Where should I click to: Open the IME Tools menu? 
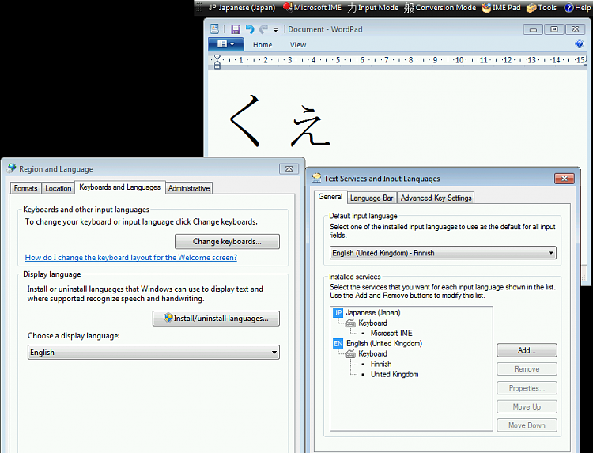(x=542, y=8)
